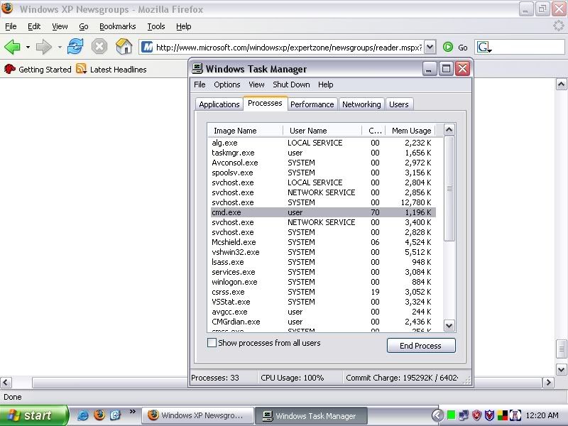Click the process list scroll up arrow
568x426 pixels.
click(x=449, y=130)
